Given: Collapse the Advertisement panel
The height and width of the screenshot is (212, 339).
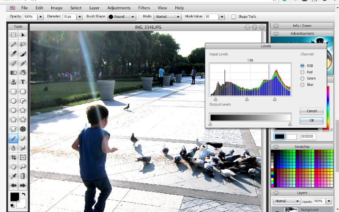Looking at the screenshot, I should pyautogui.click(x=276, y=33).
